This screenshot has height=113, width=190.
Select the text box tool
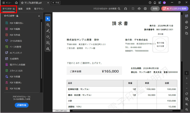coord(48,43)
